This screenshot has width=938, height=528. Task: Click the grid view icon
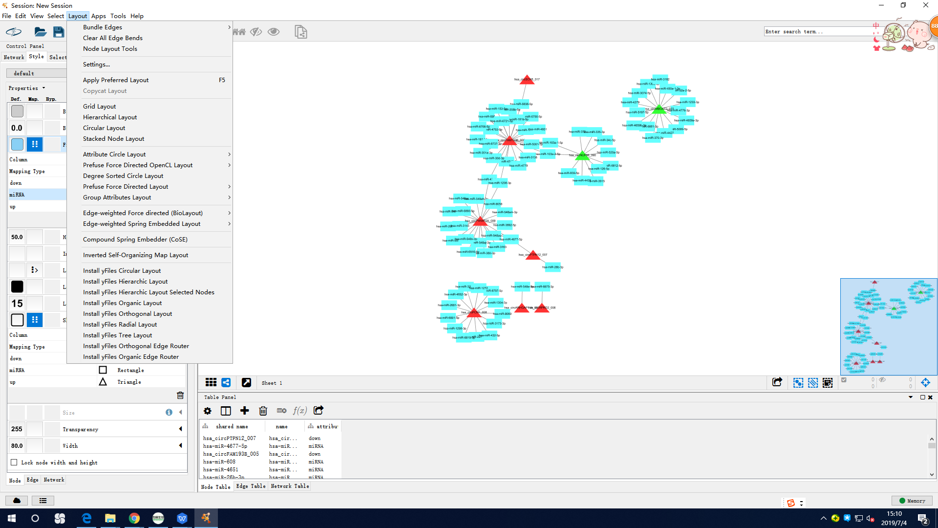pyautogui.click(x=211, y=383)
